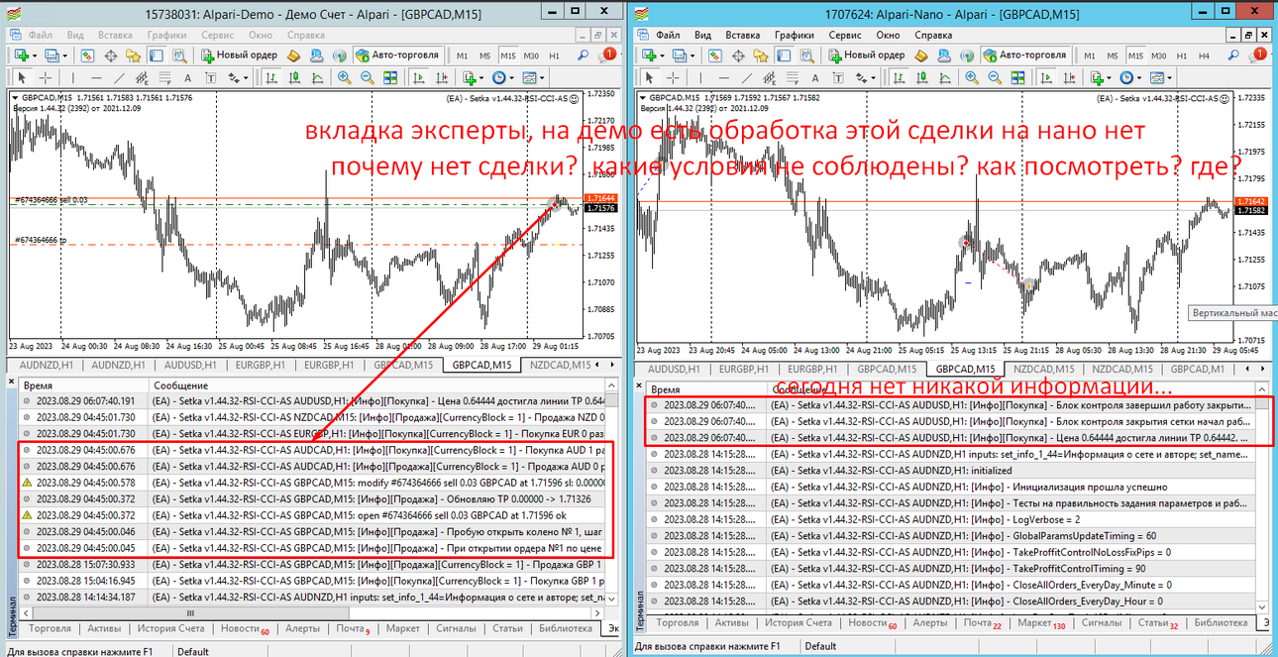
Task: Launch MetaEditor from Alpari-Nano toolbar
Action: tap(920, 55)
